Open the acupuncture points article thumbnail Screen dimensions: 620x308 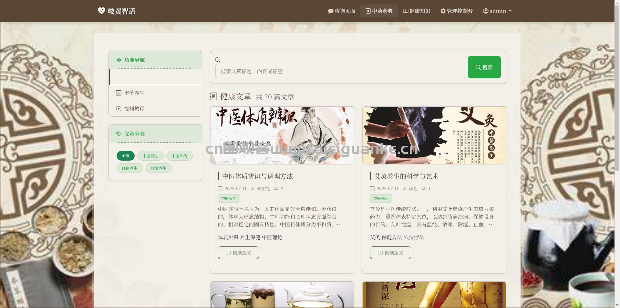434,295
